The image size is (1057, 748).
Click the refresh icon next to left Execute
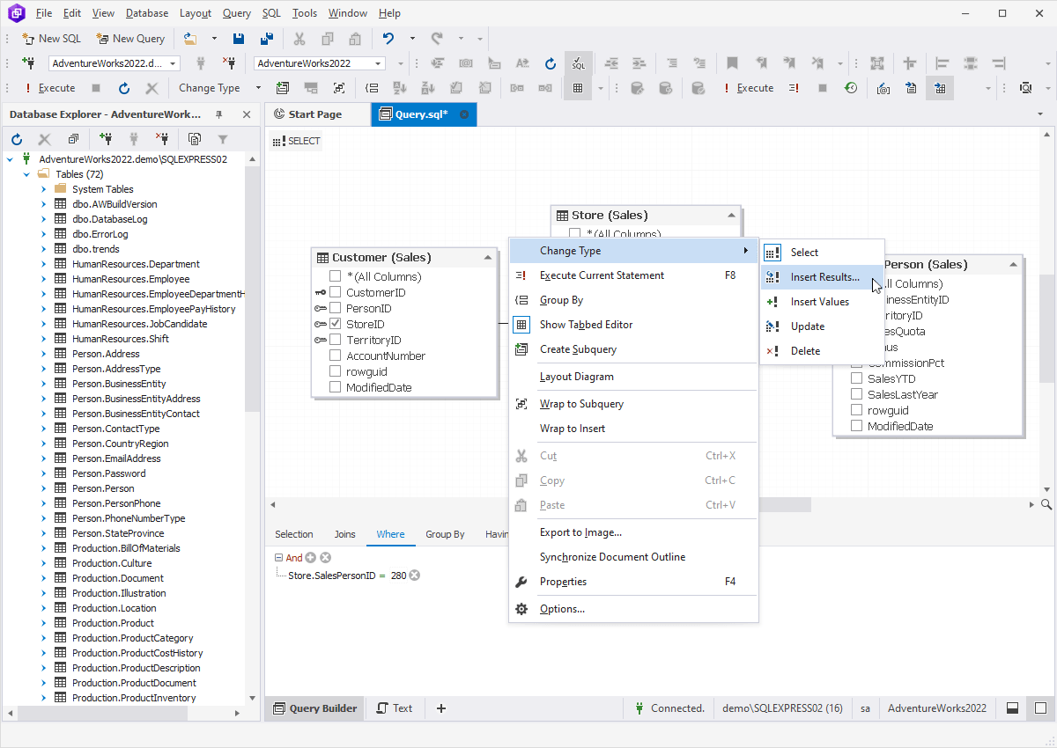124,88
